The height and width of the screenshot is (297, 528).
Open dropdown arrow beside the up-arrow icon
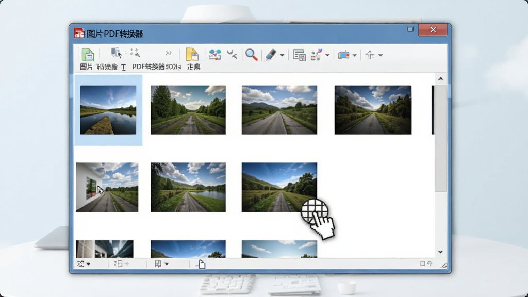[x=381, y=55]
